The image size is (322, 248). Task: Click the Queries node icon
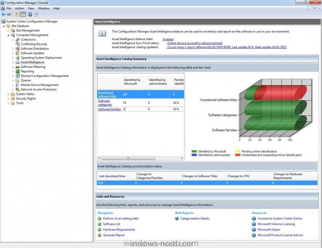(18, 80)
